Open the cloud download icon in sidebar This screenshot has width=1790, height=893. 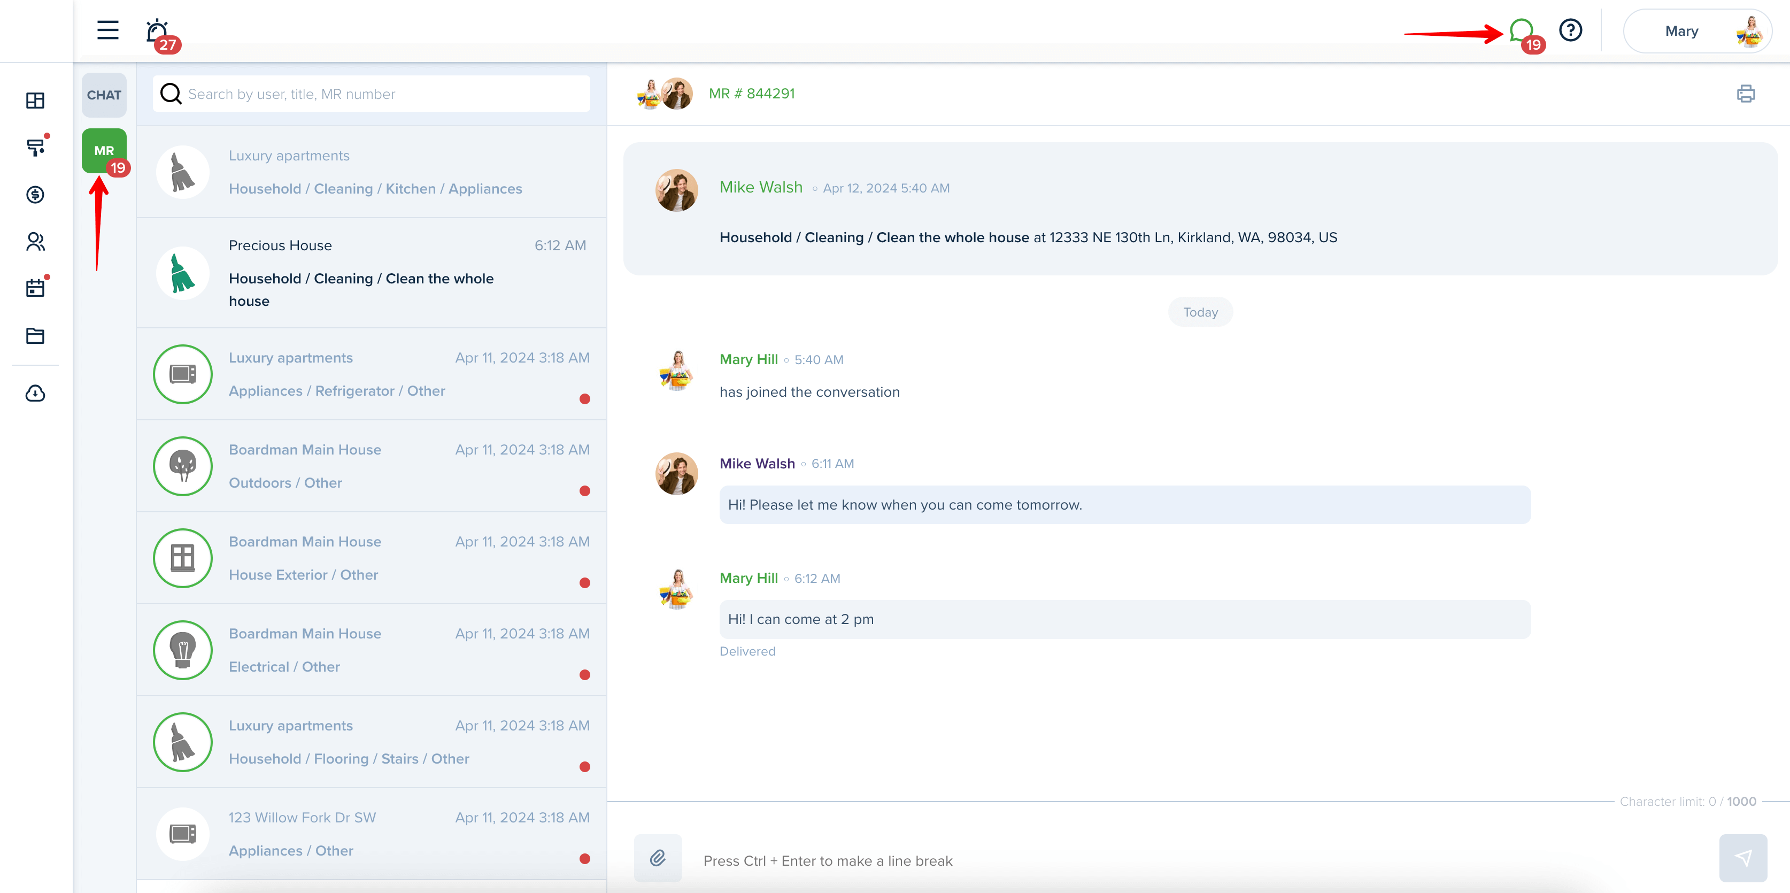35,394
